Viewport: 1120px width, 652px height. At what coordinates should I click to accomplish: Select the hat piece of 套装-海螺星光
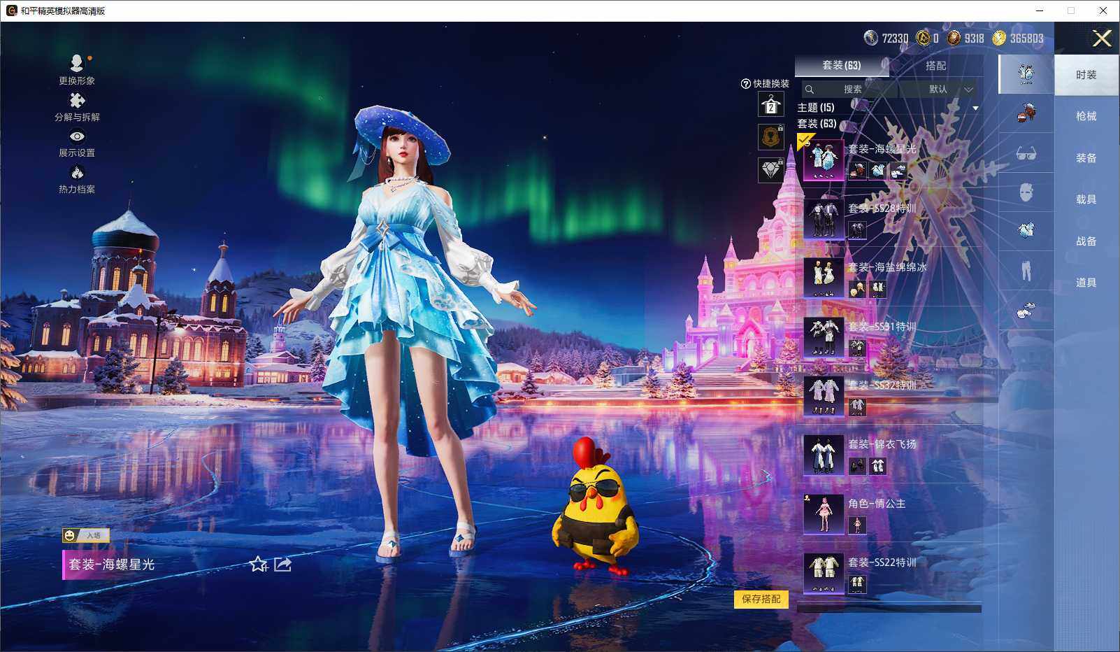point(857,170)
